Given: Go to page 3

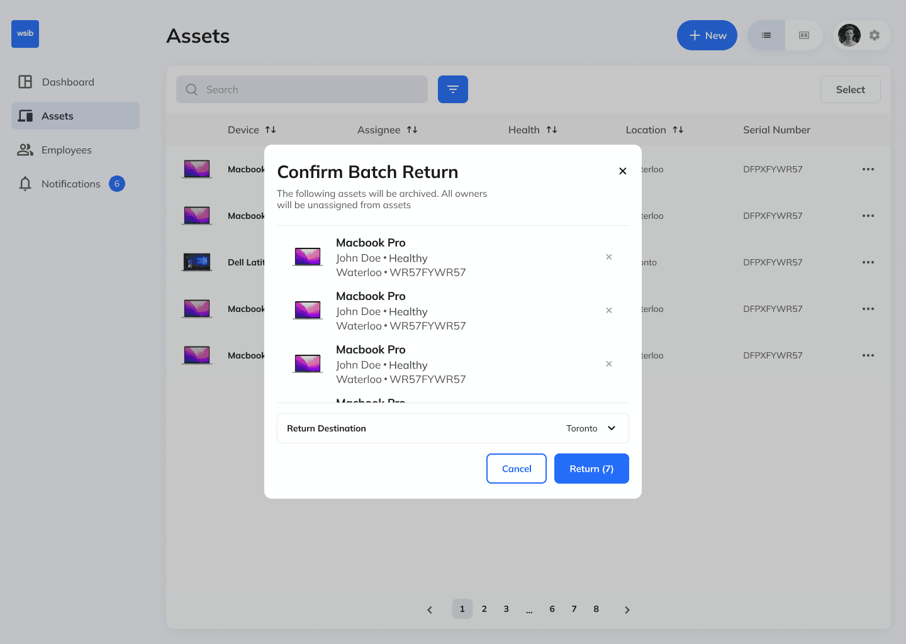Looking at the screenshot, I should tap(506, 609).
